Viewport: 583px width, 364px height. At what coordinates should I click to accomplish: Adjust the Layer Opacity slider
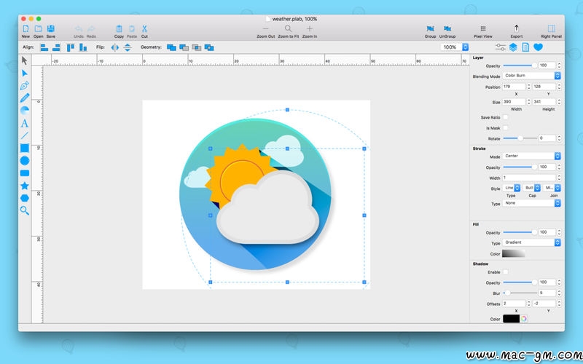520,66
